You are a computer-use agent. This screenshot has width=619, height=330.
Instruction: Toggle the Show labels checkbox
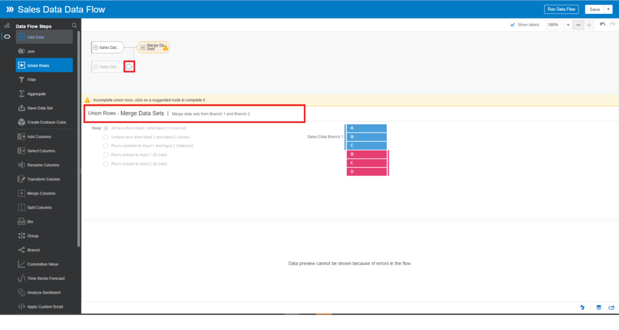click(x=513, y=25)
